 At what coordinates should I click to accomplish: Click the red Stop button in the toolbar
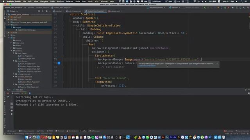pyautogui.click(x=228, y=7)
